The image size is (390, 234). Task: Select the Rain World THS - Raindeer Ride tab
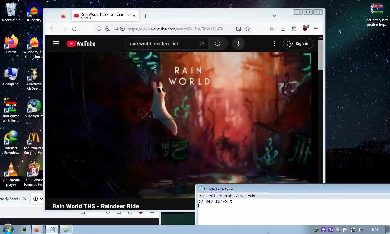pyautogui.click(x=105, y=16)
